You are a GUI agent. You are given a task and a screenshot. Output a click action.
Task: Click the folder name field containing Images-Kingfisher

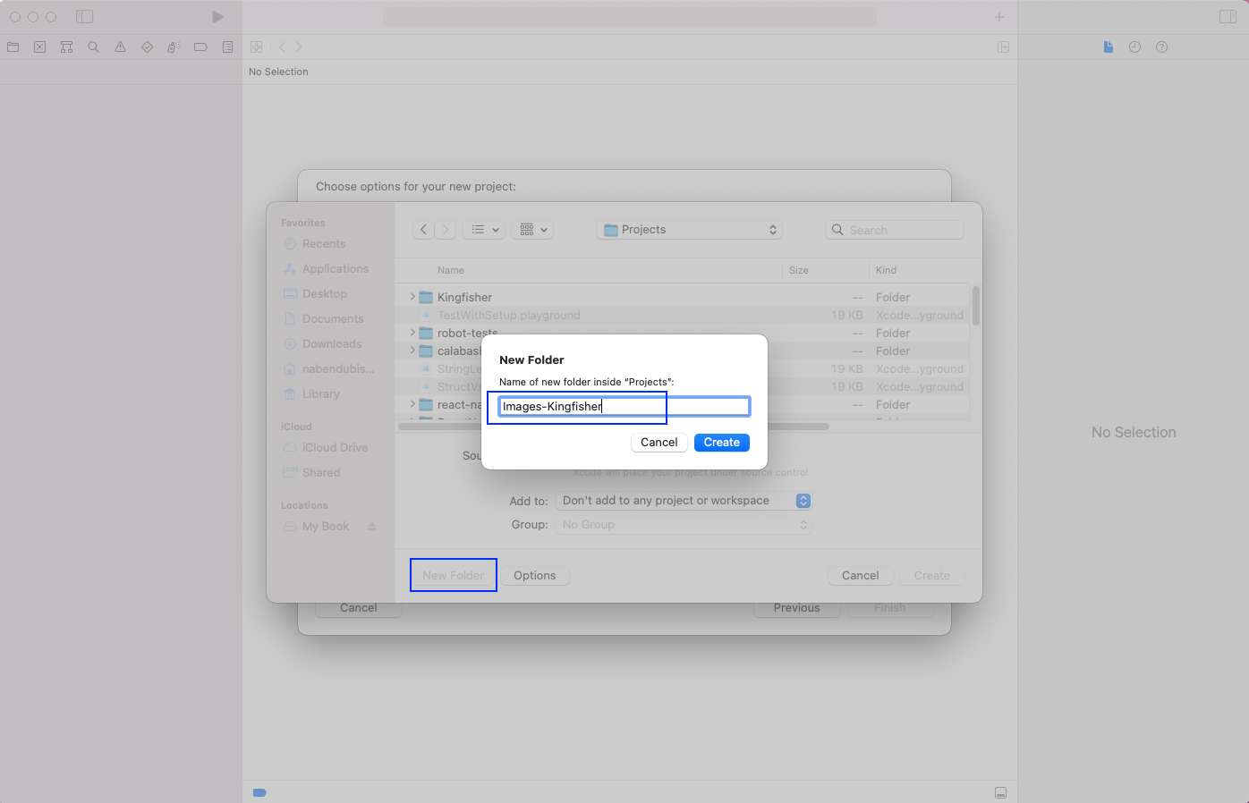click(624, 407)
